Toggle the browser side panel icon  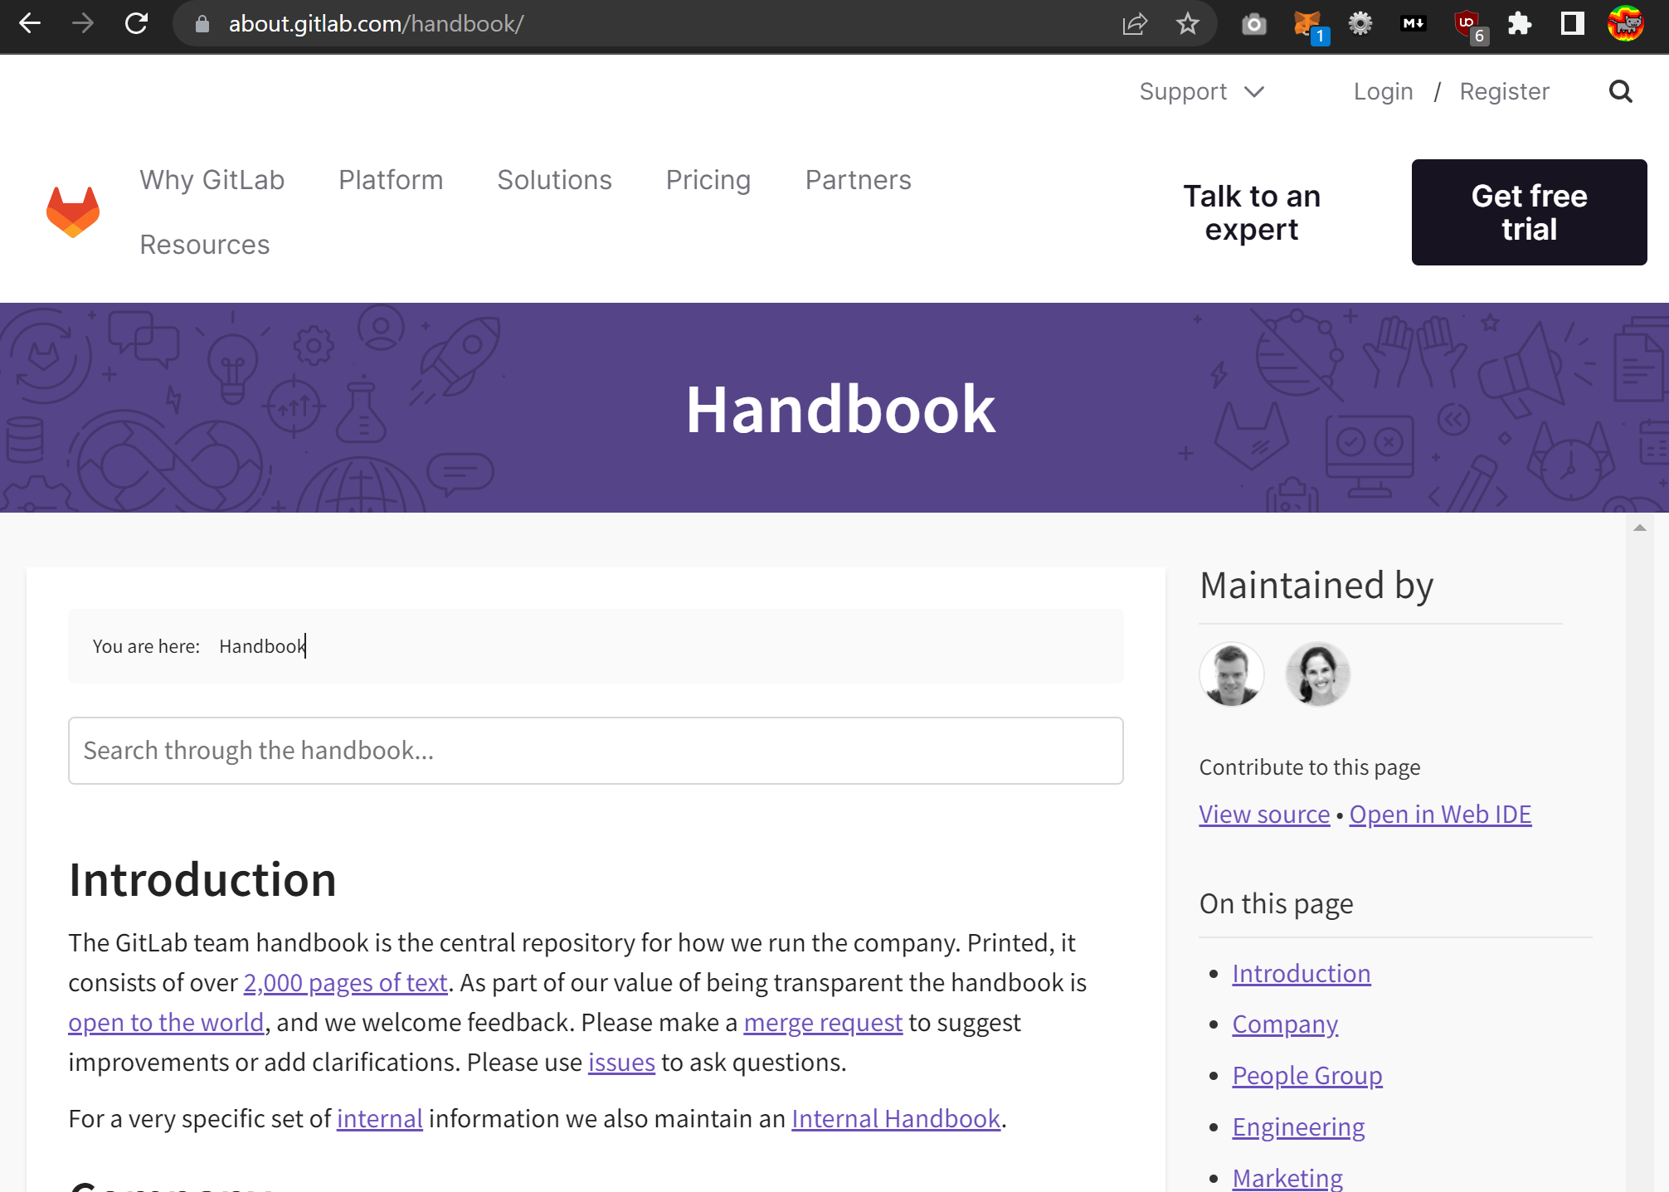tap(1572, 23)
